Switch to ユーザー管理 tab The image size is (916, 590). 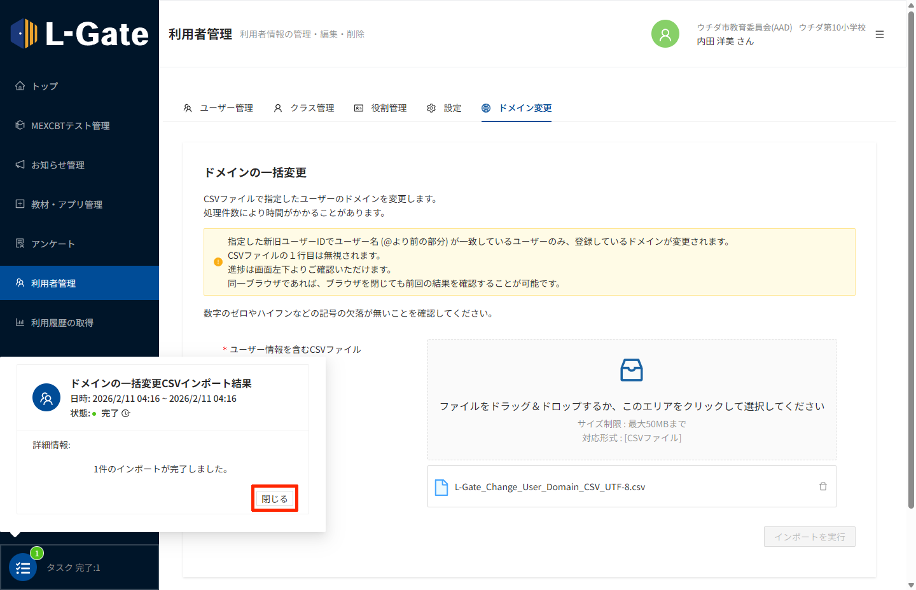(218, 108)
